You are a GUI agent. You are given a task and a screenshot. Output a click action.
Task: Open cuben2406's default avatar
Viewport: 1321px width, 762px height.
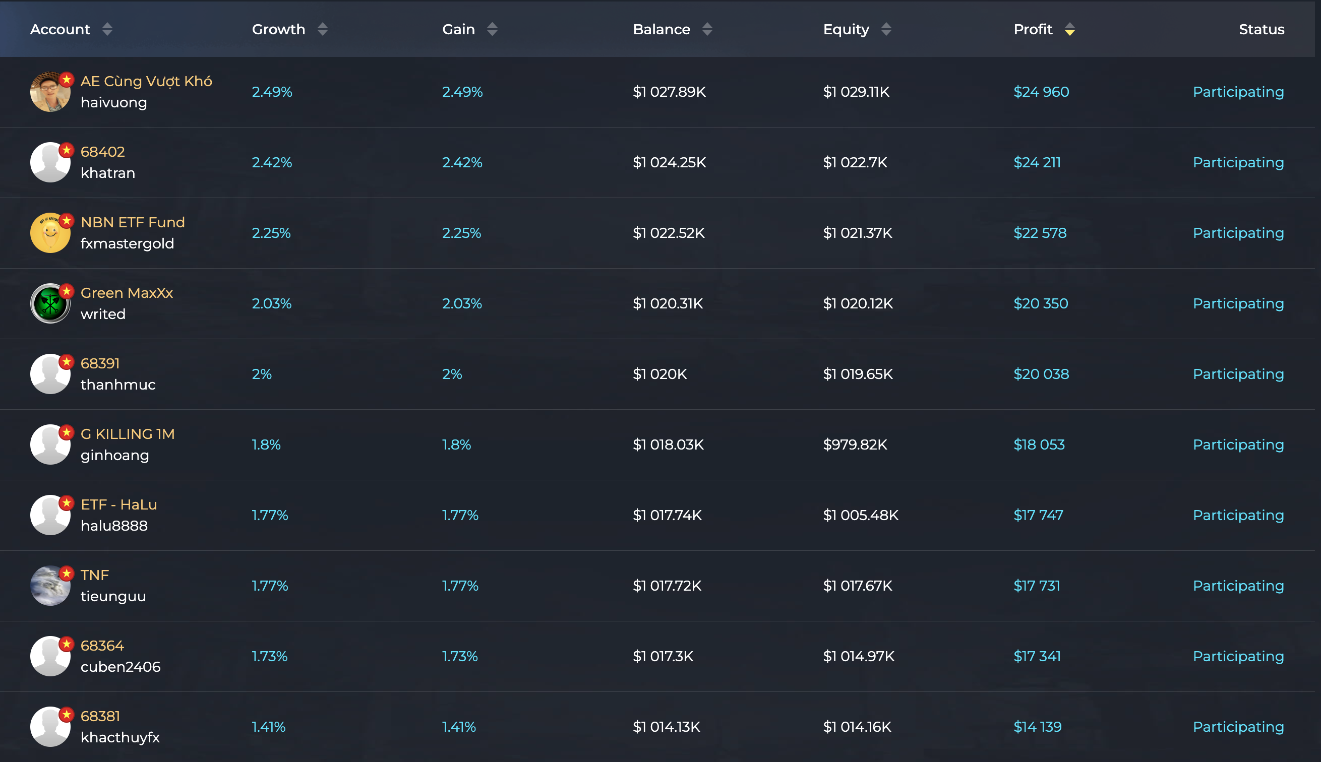point(50,656)
